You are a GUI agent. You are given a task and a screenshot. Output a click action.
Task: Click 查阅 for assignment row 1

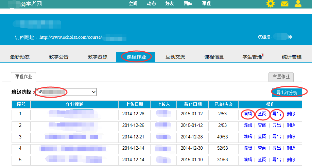tap(262, 114)
